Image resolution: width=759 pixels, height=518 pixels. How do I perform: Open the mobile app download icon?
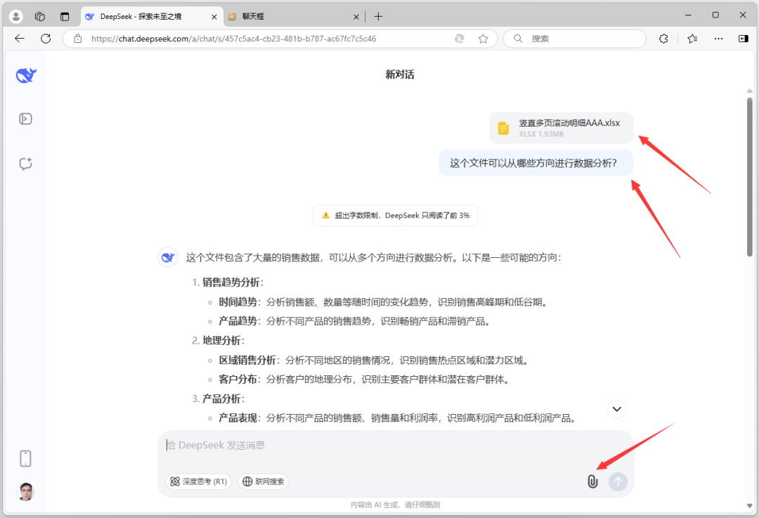25,458
